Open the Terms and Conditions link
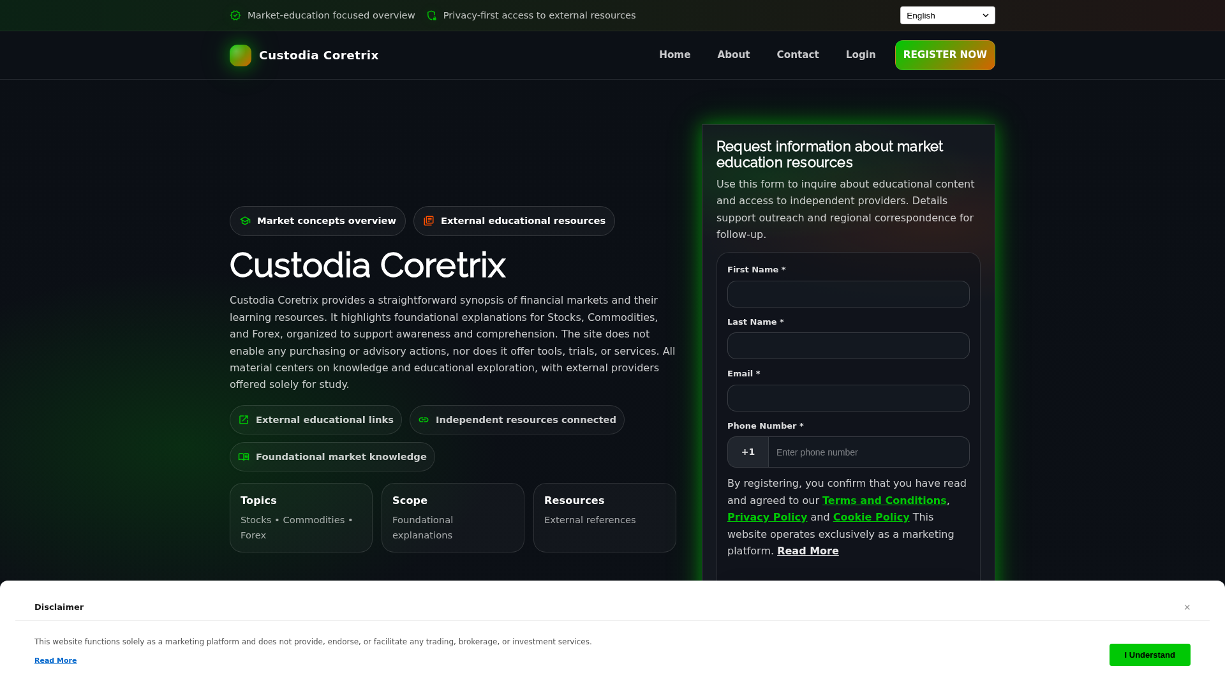 click(884, 501)
